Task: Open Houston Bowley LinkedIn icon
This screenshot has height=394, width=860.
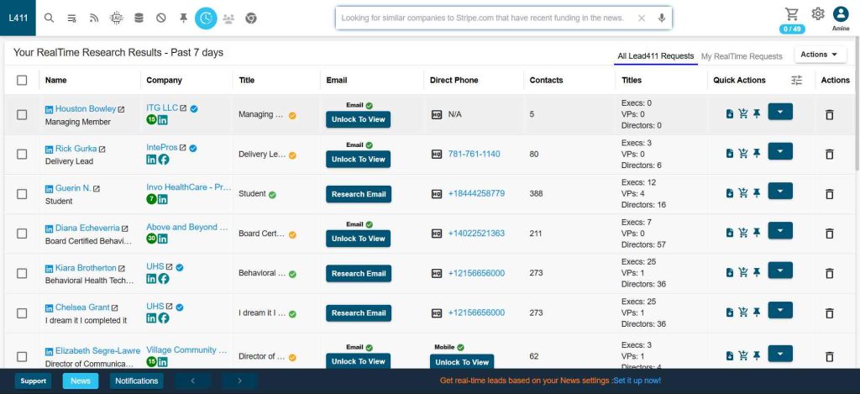Action: (x=50, y=110)
